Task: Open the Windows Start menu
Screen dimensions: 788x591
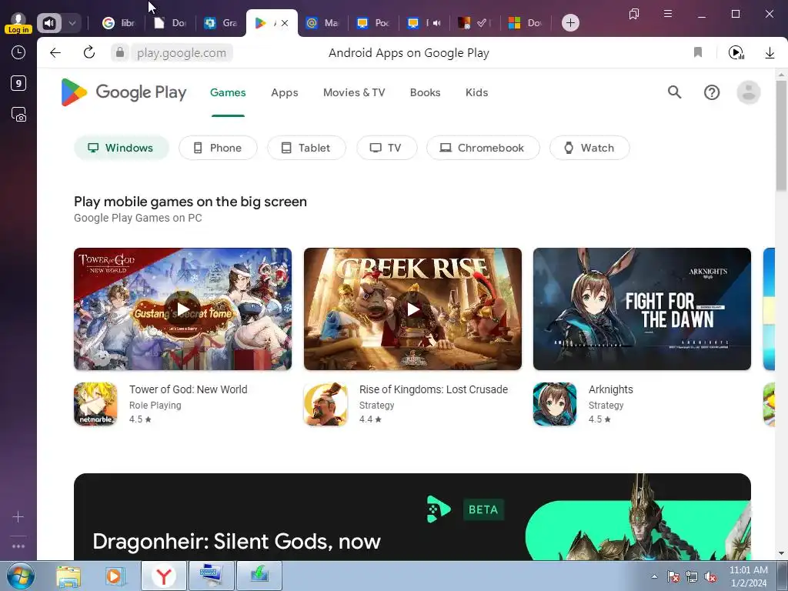Action: [20, 576]
